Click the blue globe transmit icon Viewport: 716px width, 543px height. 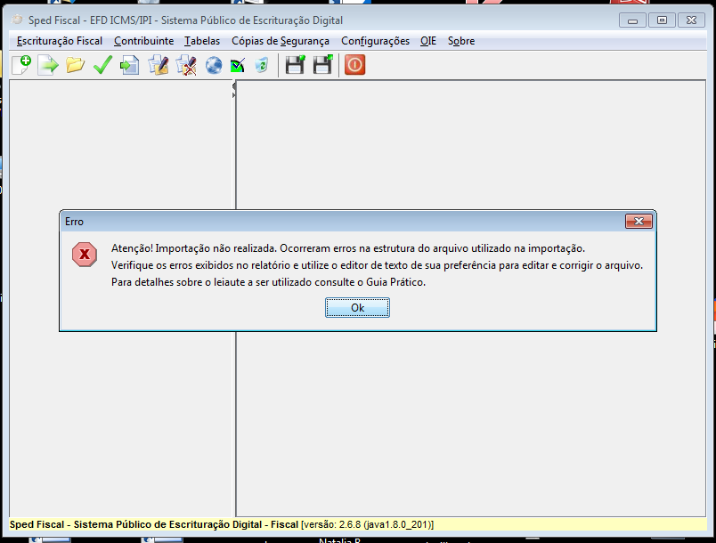coord(214,65)
